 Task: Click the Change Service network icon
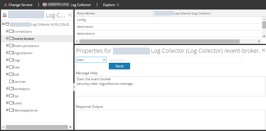click(5, 5)
